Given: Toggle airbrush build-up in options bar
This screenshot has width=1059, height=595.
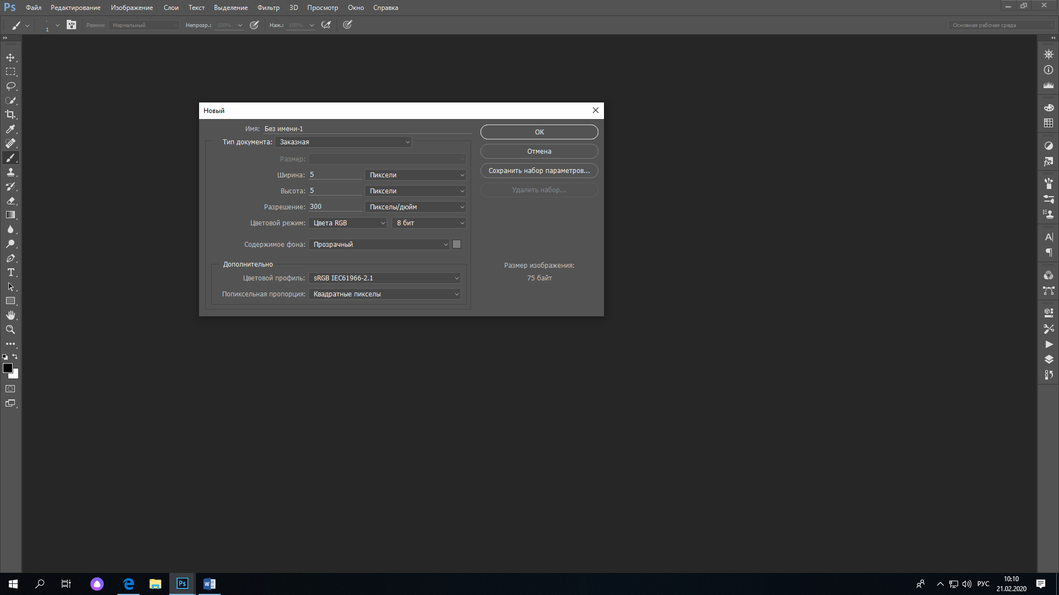Looking at the screenshot, I should click(326, 25).
